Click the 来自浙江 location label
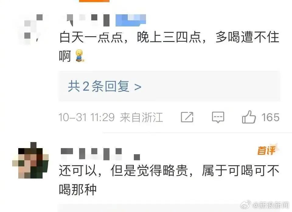Image resolution: width=292 pixels, height=212 pixels. [141, 117]
